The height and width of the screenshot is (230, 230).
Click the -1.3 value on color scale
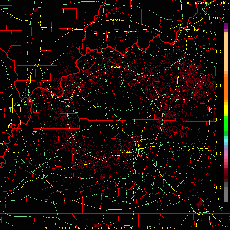[218, 188]
